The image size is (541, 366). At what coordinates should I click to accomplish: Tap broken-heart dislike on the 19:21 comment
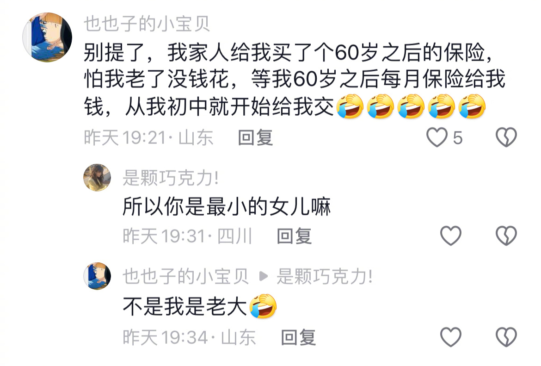pyautogui.click(x=506, y=137)
